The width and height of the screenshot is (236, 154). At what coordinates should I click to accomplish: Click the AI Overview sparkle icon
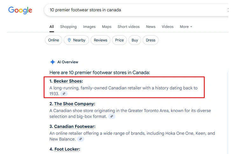(52, 62)
